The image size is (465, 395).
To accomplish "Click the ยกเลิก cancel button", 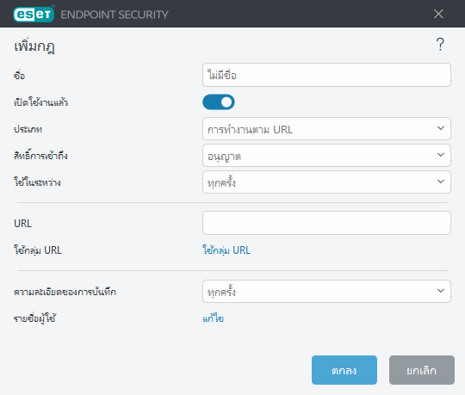I will tap(422, 370).
